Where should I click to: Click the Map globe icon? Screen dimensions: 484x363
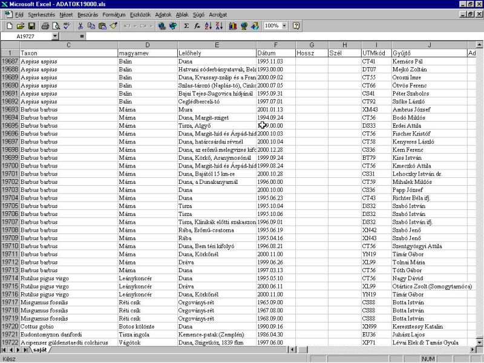pos(244,26)
